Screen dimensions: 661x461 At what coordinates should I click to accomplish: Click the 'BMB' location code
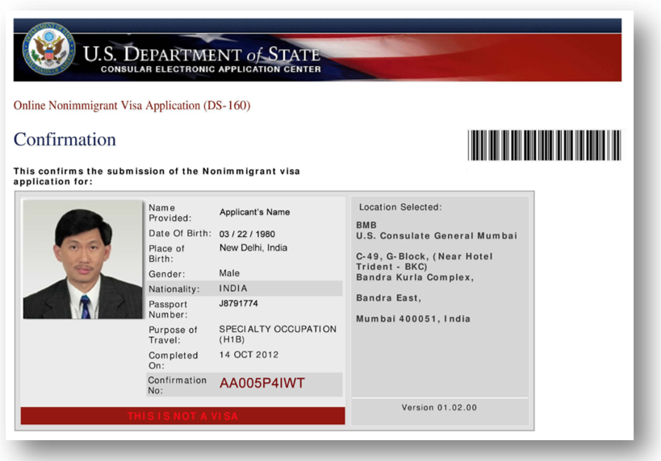pyautogui.click(x=366, y=225)
